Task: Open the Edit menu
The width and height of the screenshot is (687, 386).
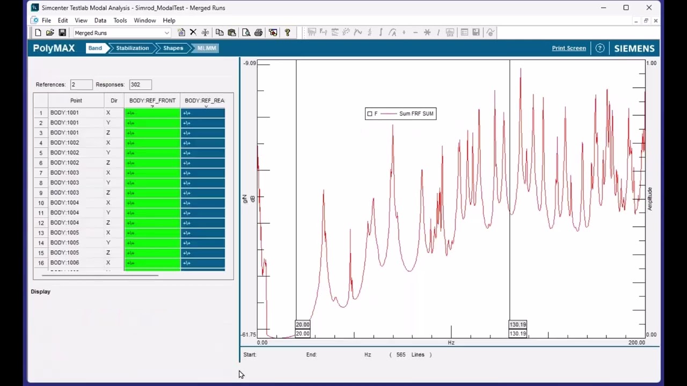Action: (63, 20)
